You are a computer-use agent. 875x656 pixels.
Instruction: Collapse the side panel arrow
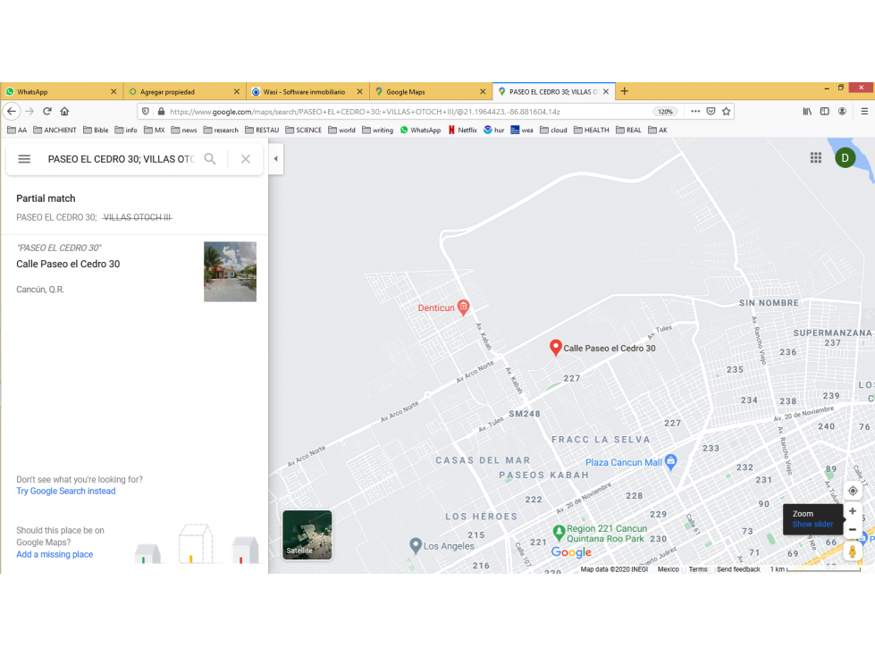point(275,159)
